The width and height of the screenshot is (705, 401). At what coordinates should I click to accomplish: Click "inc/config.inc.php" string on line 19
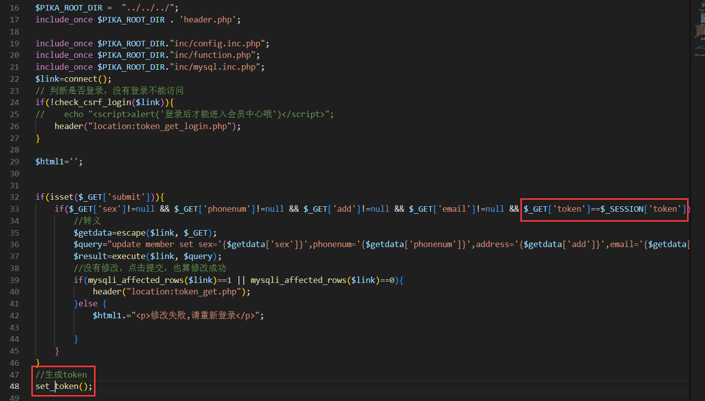[x=217, y=43]
